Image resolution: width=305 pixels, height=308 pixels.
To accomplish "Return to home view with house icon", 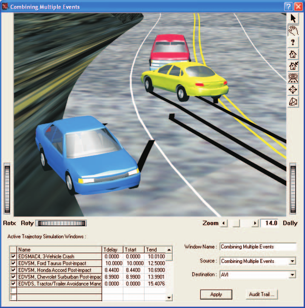I will click(x=293, y=54).
